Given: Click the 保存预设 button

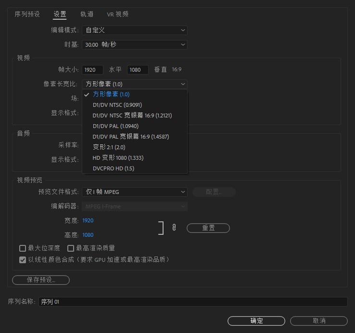Looking at the screenshot, I should [41, 280].
